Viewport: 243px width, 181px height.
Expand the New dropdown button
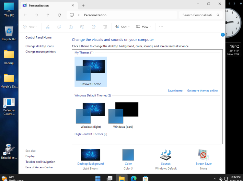pyautogui.click(x=30, y=27)
